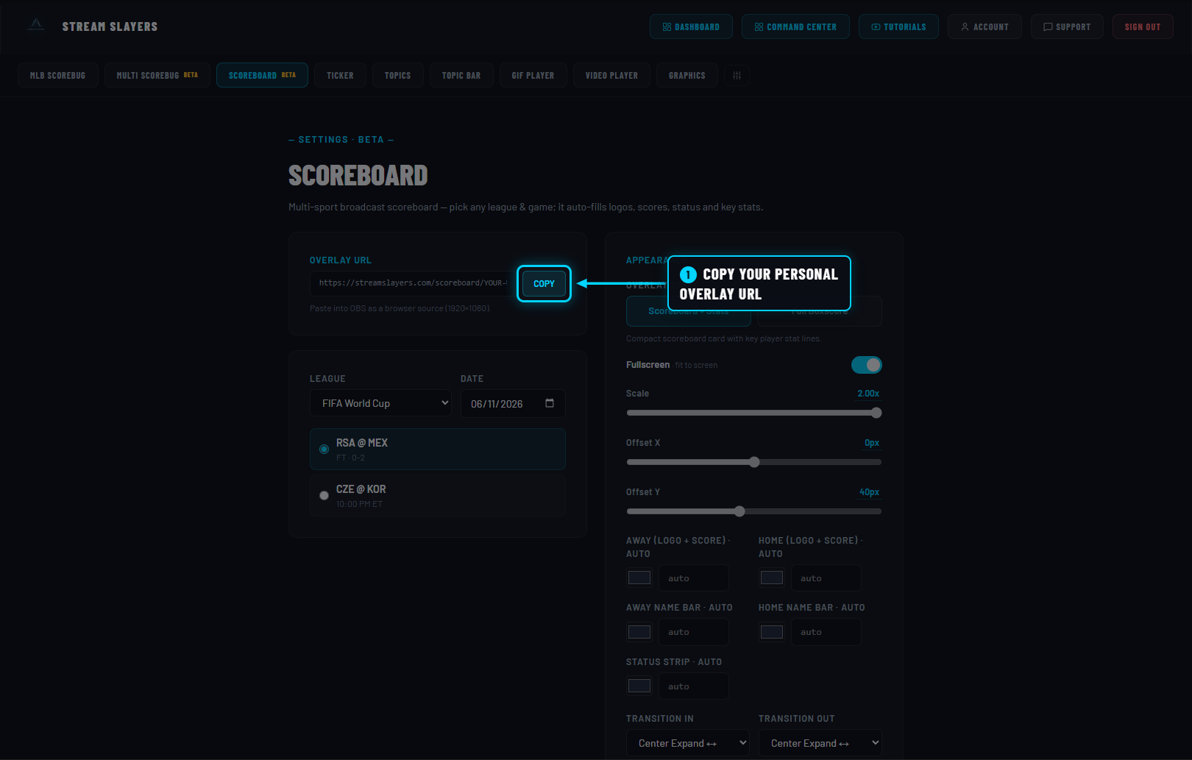Open the Tutorials section

pos(898,26)
